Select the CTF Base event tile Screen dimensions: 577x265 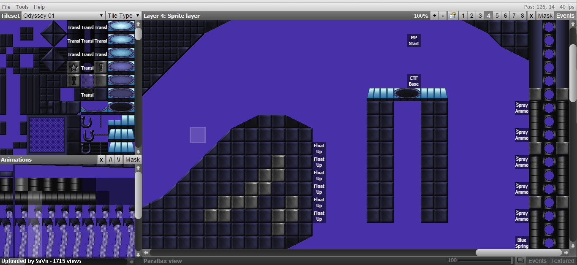click(x=414, y=81)
